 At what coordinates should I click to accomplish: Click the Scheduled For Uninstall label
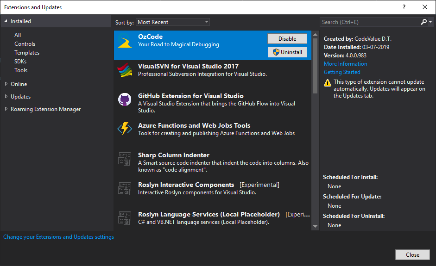[x=354, y=216]
